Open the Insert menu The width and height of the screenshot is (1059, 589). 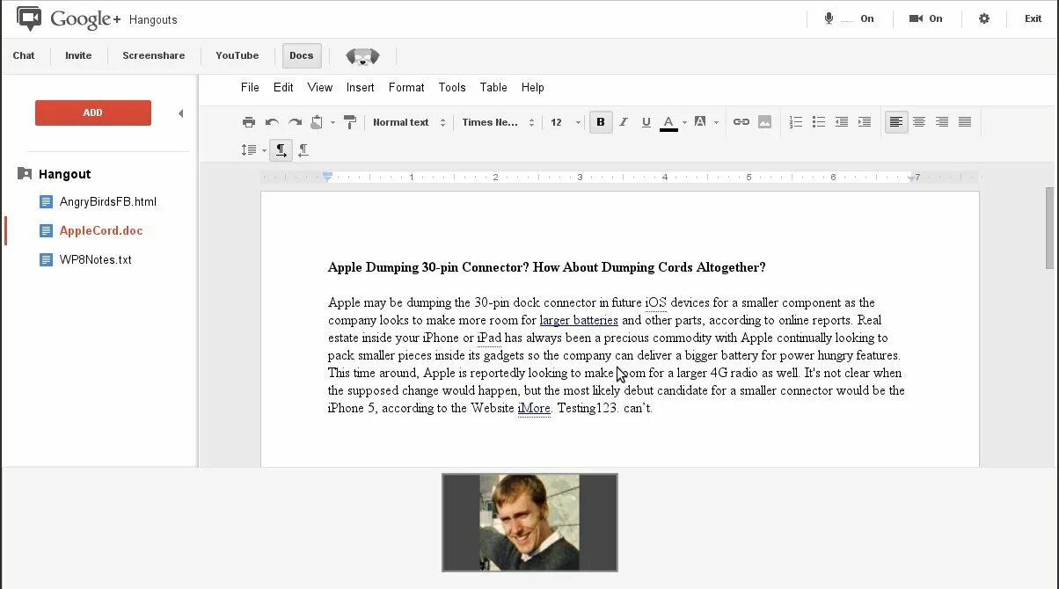361,87
